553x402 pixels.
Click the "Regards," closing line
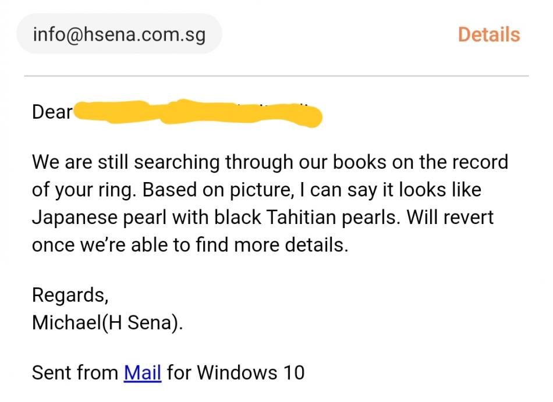pos(70,295)
